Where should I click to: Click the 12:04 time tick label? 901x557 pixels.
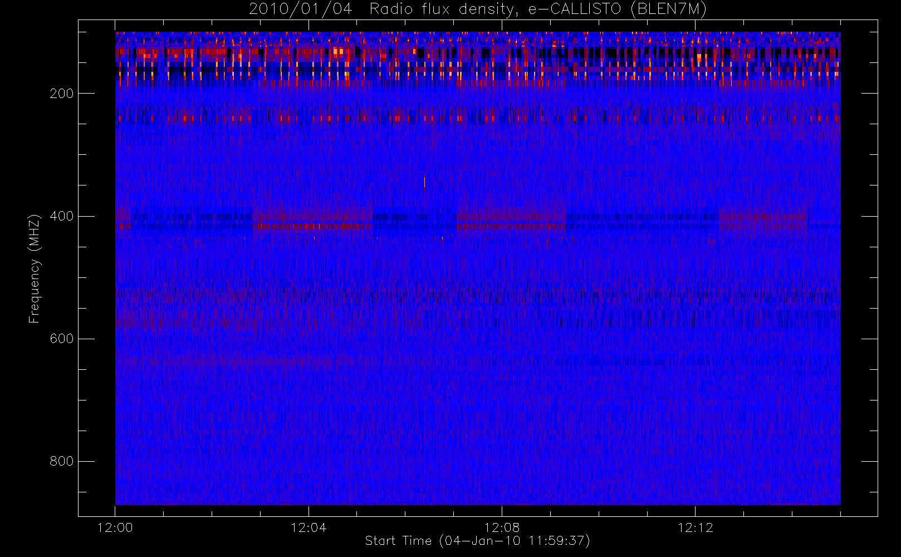(x=309, y=527)
